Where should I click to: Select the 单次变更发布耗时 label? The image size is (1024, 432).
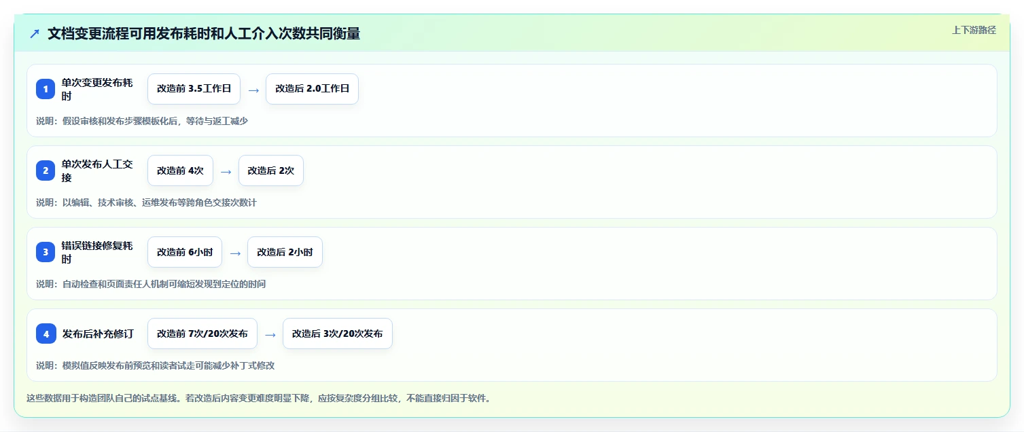click(97, 89)
